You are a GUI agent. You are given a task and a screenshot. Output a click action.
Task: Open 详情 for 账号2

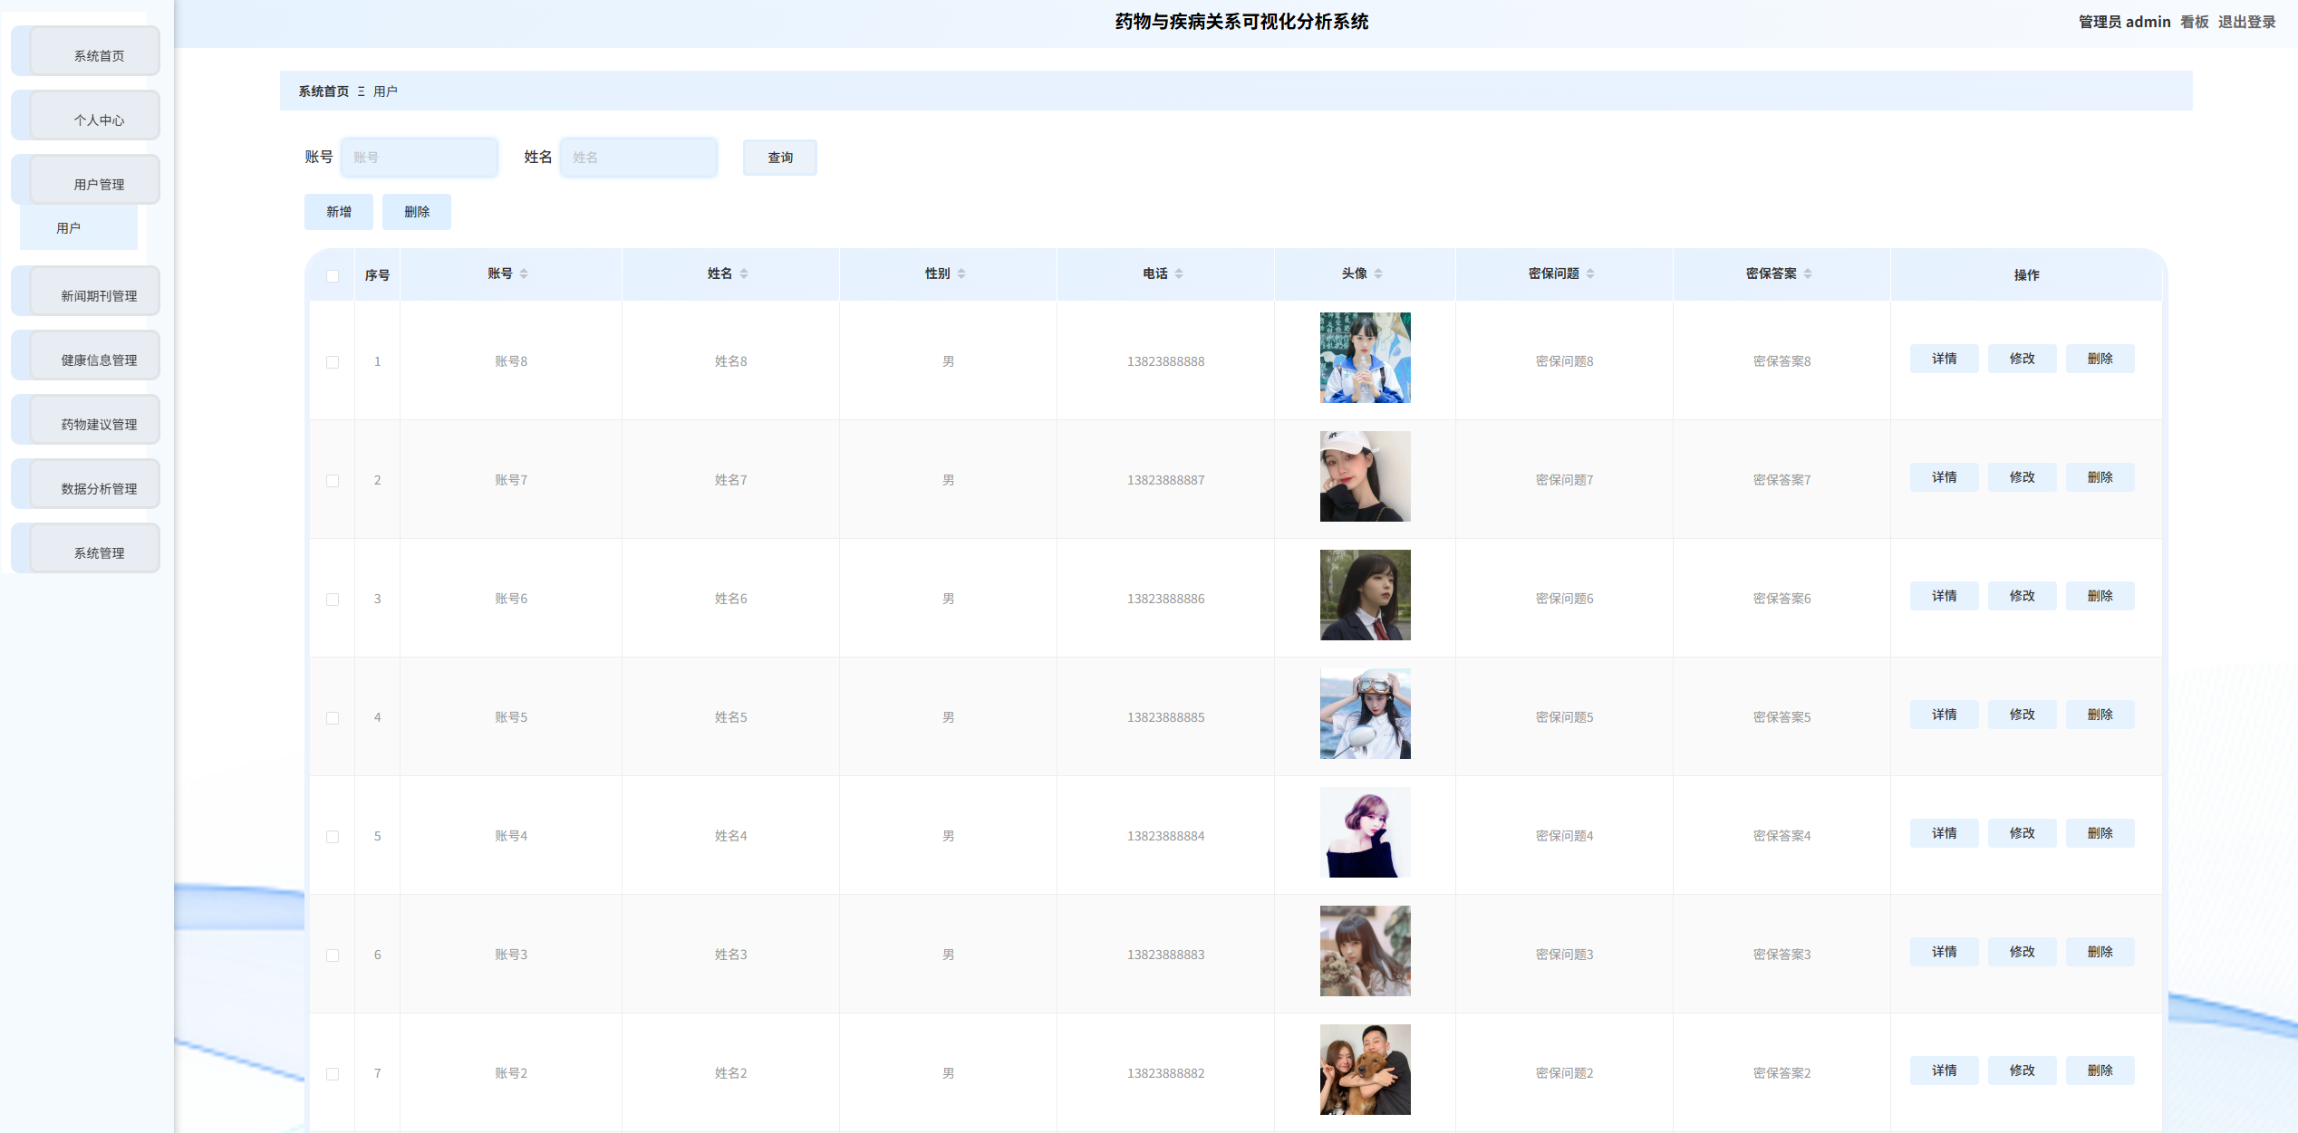tap(1945, 1071)
